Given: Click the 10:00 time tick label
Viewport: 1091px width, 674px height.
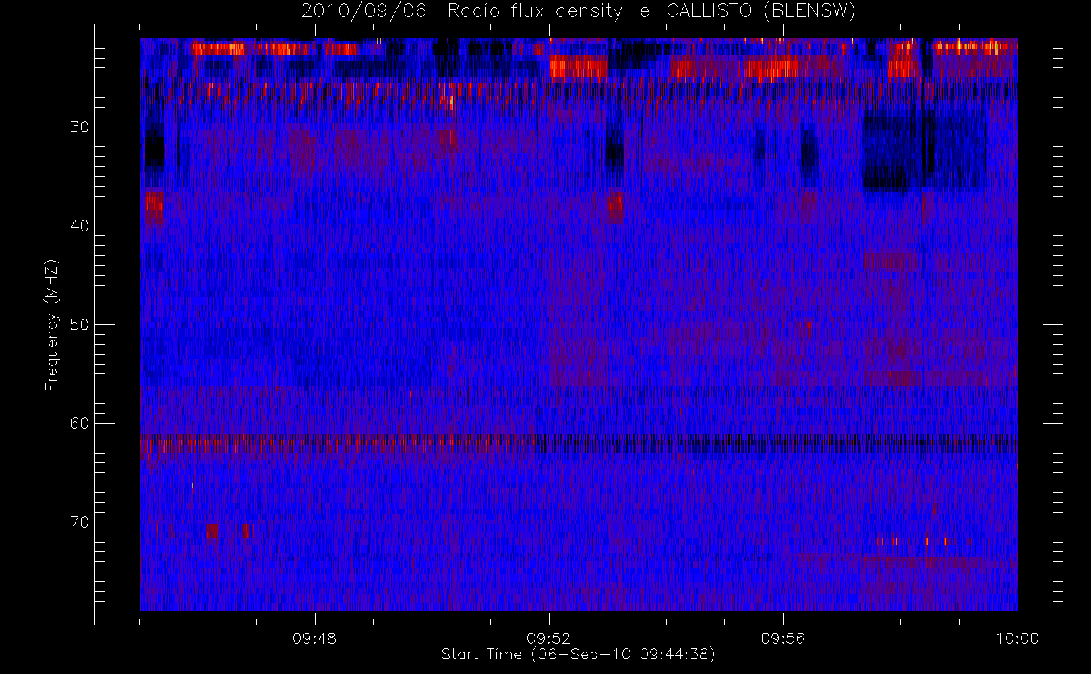Looking at the screenshot, I should 1017,638.
